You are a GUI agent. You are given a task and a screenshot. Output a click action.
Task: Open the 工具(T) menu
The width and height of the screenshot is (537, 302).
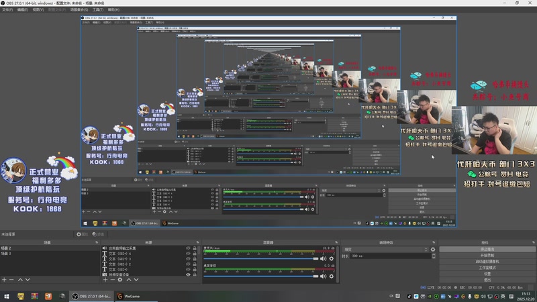point(98,9)
